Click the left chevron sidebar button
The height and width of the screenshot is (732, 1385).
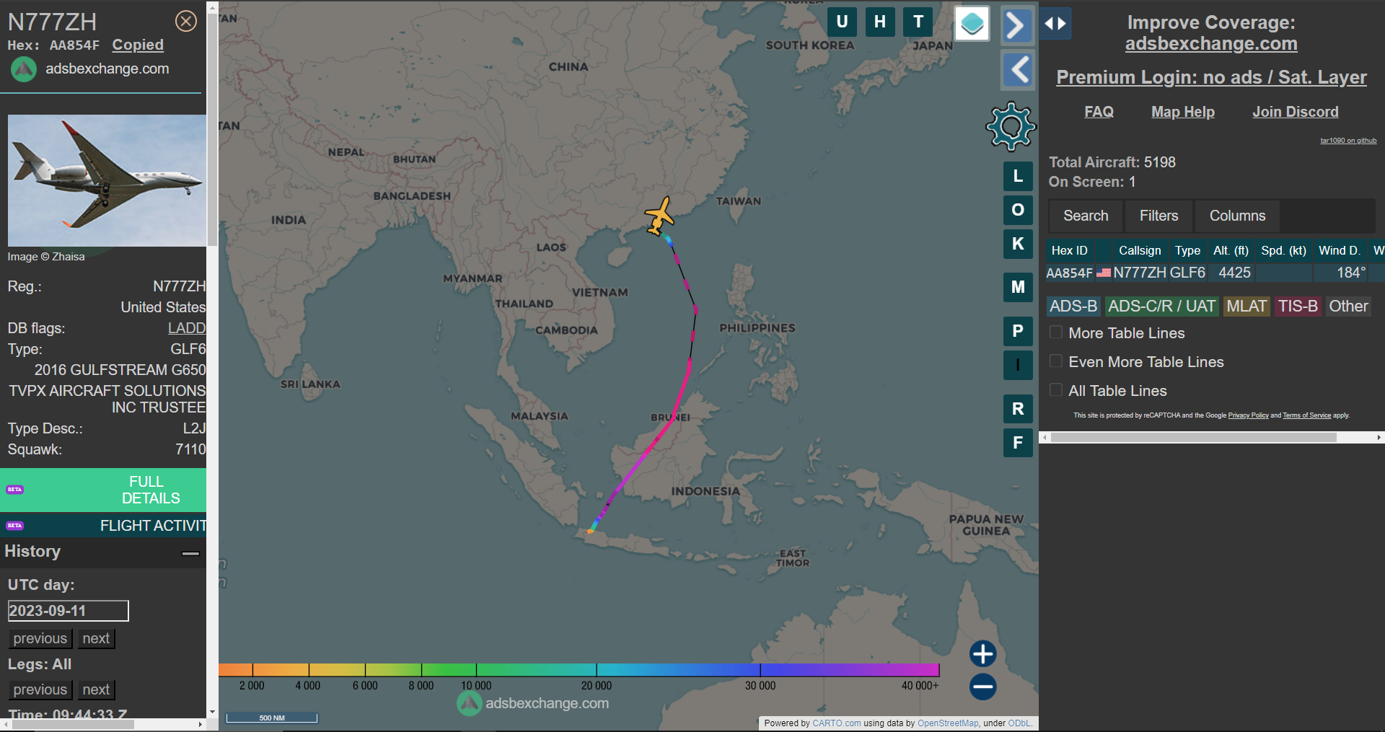pyautogui.click(x=1018, y=70)
